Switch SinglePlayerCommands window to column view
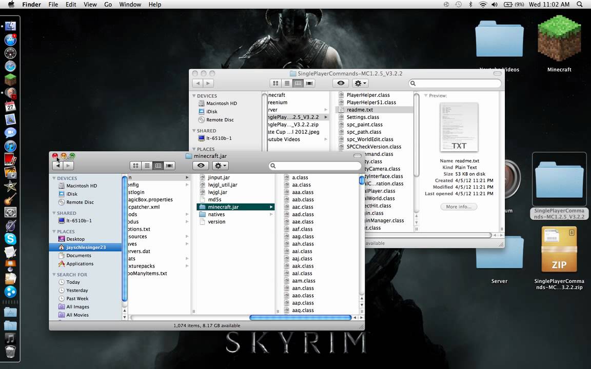Screen dimensions: 591x369 (x=298, y=83)
